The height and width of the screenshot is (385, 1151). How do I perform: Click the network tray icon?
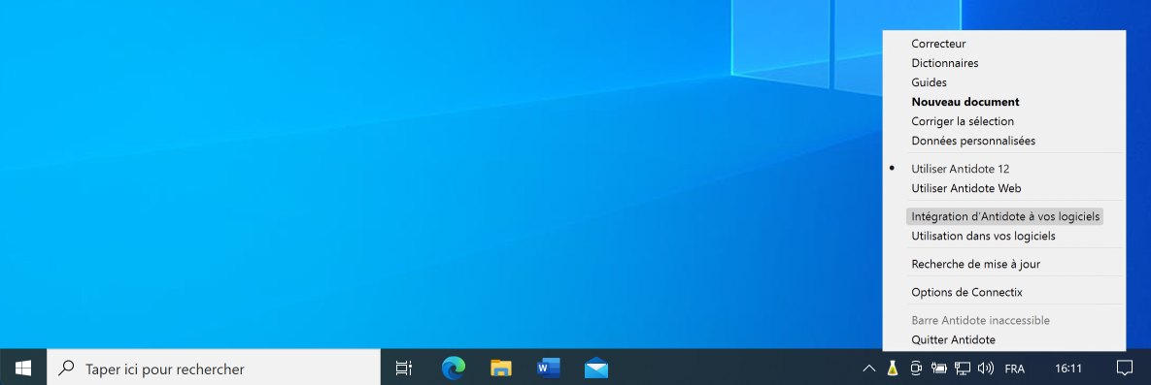pyautogui.click(x=963, y=369)
